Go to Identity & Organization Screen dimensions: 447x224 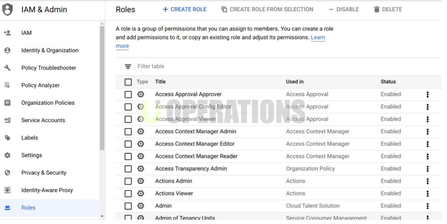pyautogui.click(x=50, y=51)
